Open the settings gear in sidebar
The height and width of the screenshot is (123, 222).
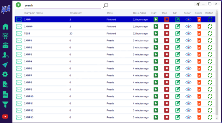click(5, 74)
